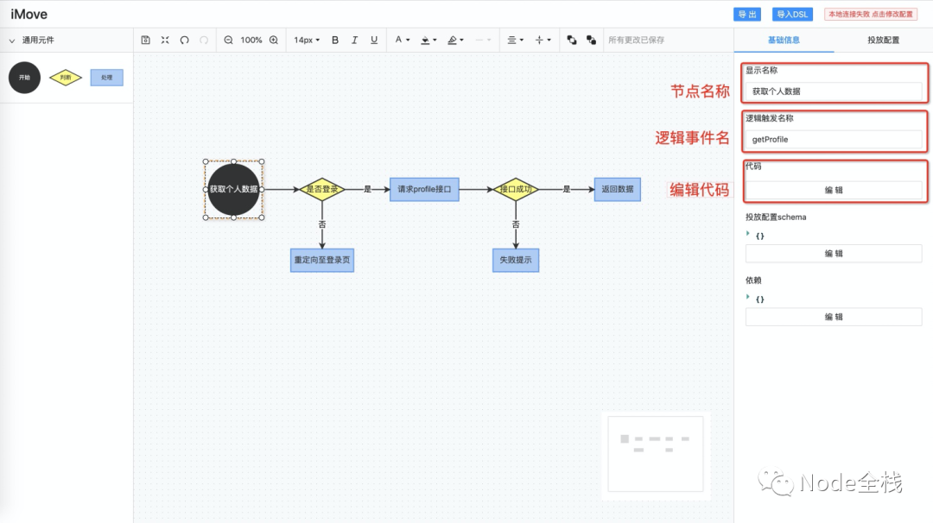Image resolution: width=933 pixels, height=523 pixels.
Task: Click the send-to-back layer icon
Action: coord(592,40)
